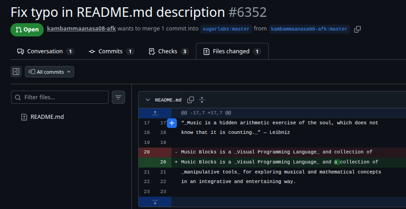Click added line 20 number
This screenshot has width=406, height=209.
163,162
